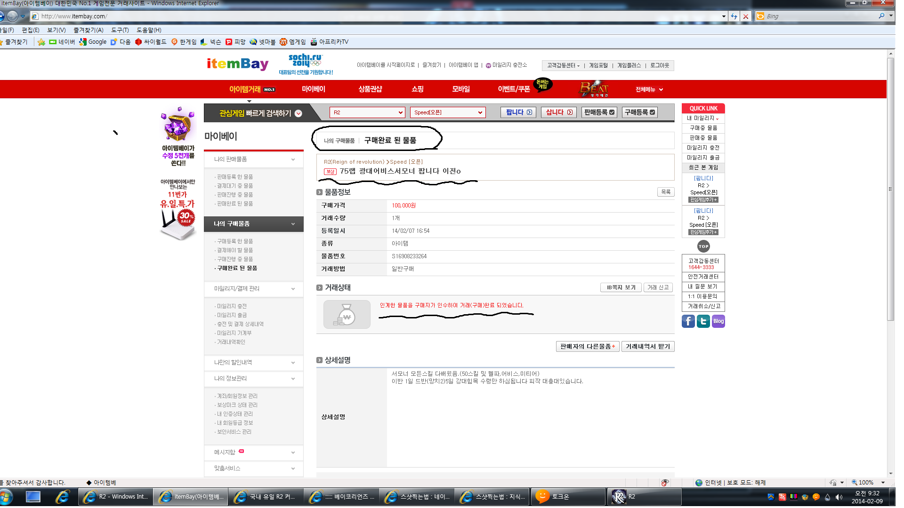Open the R2 game dropdown
This screenshot has width=904, height=508.
click(367, 112)
